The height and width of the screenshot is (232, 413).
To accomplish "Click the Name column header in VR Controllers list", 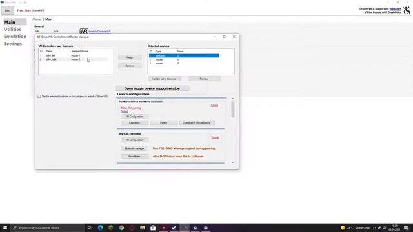I will (49, 51).
